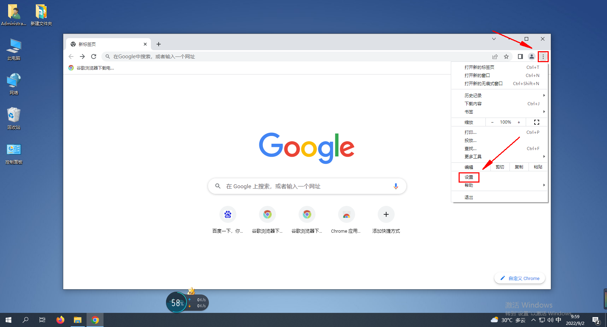Enter full screen via the zoom row icon
The height and width of the screenshot is (327, 607).
click(536, 122)
